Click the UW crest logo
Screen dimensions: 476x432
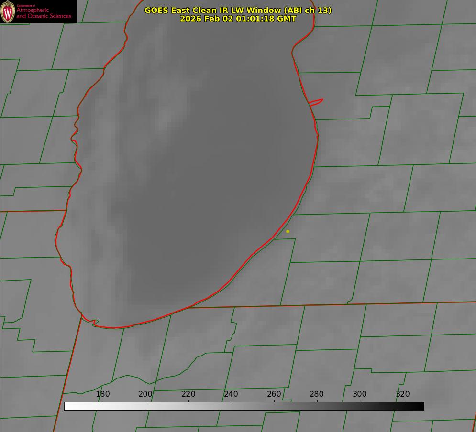(8, 11)
